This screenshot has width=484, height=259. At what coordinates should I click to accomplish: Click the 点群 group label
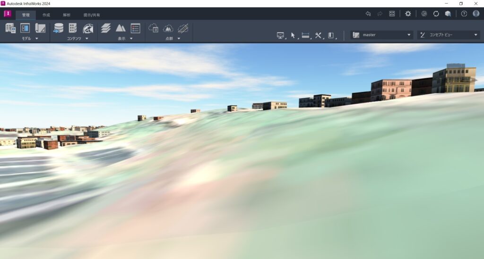click(169, 39)
